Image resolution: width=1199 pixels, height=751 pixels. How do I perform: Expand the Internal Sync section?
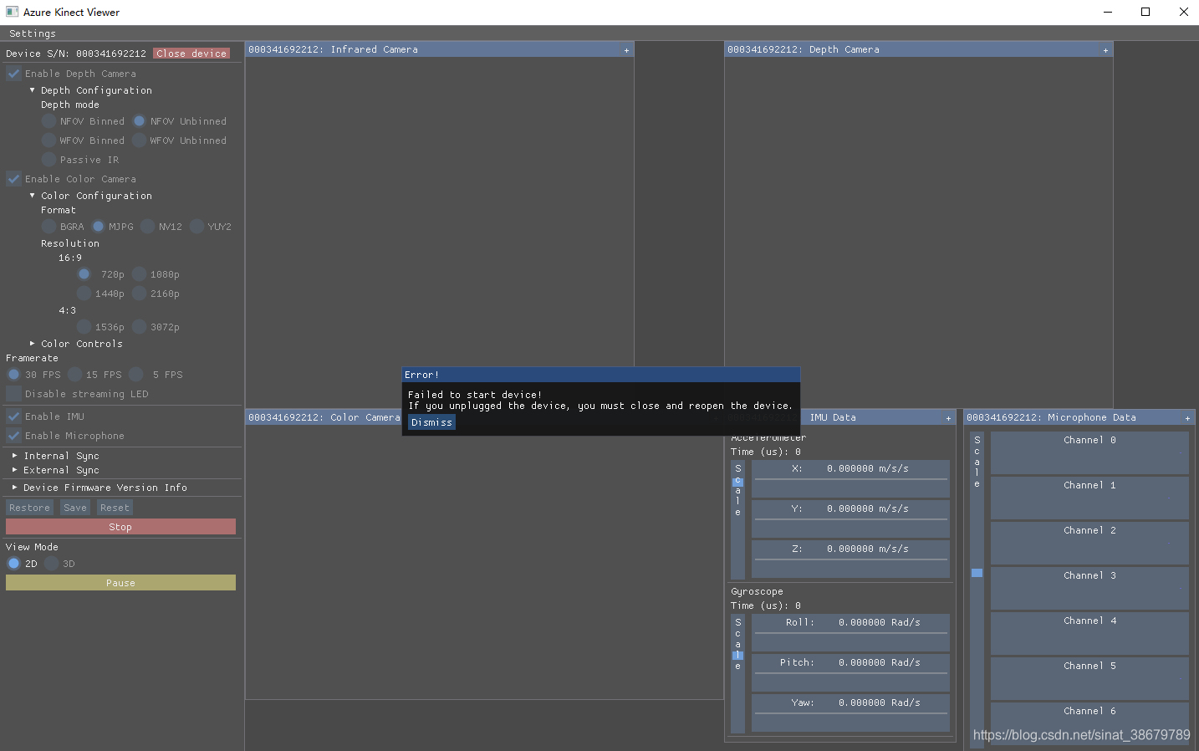coord(15,456)
